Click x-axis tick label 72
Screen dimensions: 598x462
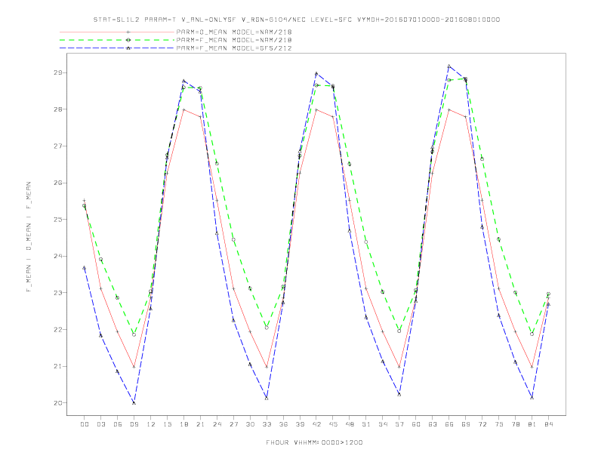[x=482, y=424]
